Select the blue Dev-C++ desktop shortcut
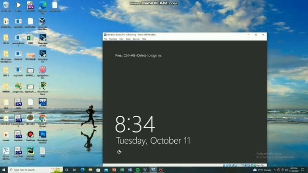The image size is (308, 173). pos(42,103)
